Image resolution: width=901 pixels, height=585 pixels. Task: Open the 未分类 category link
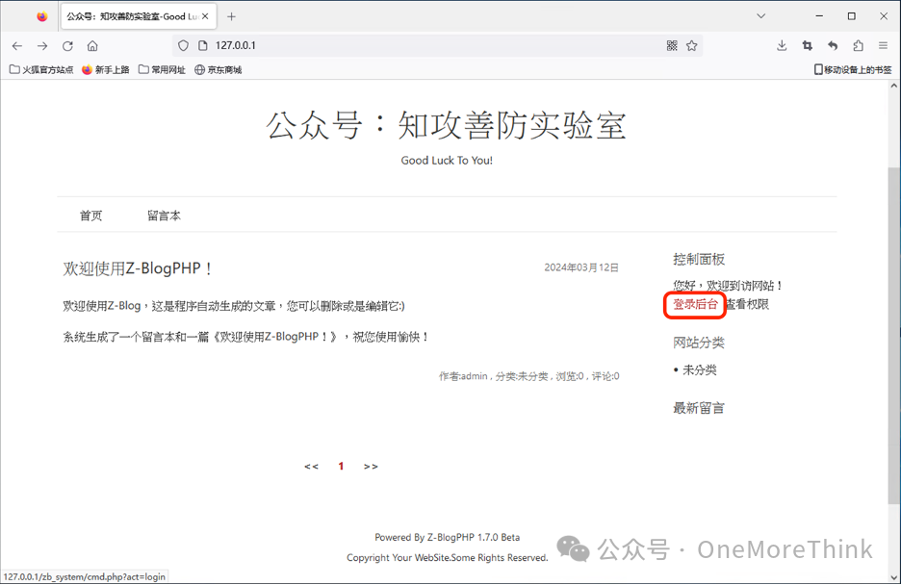click(699, 370)
